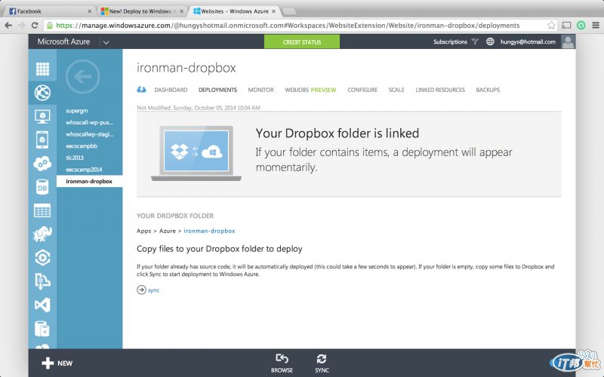Select whoscallwp-stagi... website
Viewport: 604px width, 377px height.
point(89,134)
